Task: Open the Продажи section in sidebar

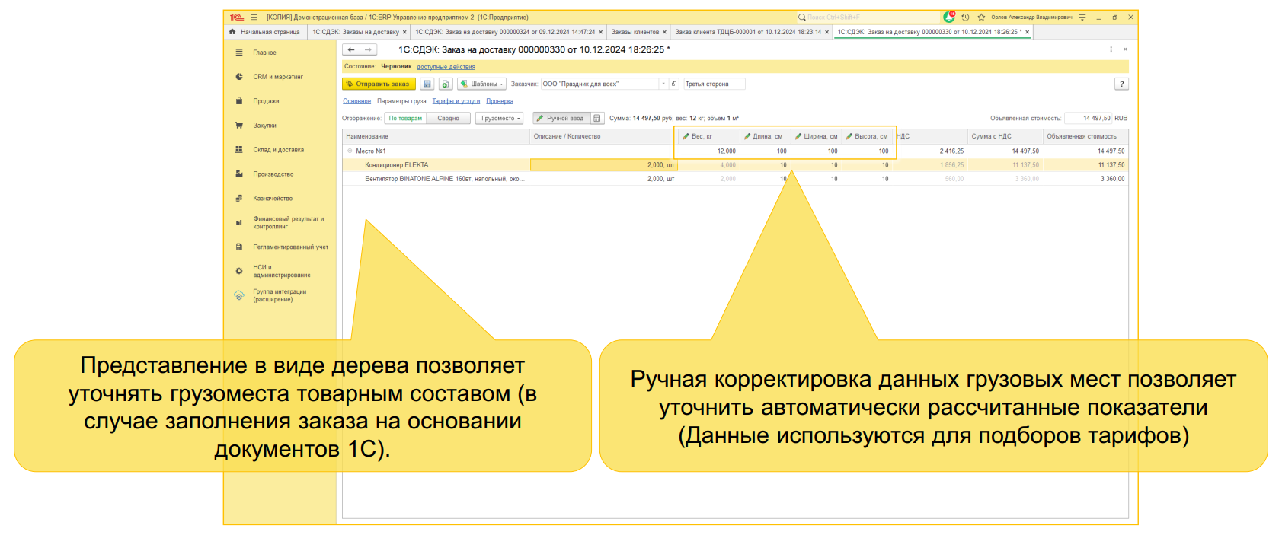Action: click(x=266, y=101)
